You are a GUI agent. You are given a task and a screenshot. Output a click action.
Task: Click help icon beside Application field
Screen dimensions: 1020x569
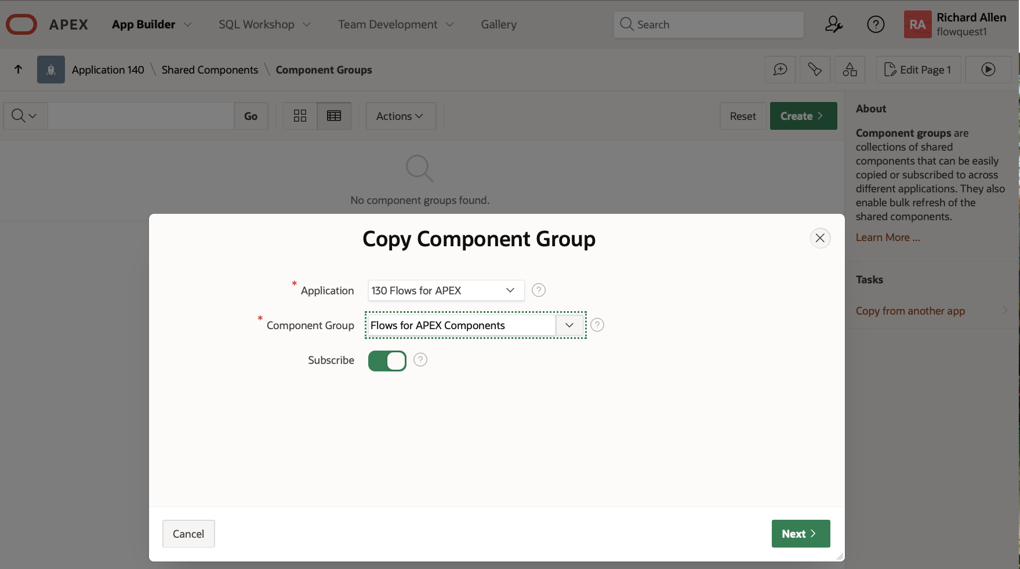(x=538, y=290)
